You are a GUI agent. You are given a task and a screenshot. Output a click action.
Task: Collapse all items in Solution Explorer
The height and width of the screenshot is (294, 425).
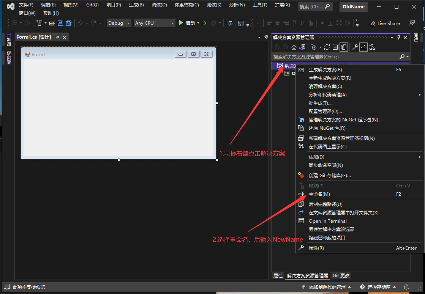335,47
